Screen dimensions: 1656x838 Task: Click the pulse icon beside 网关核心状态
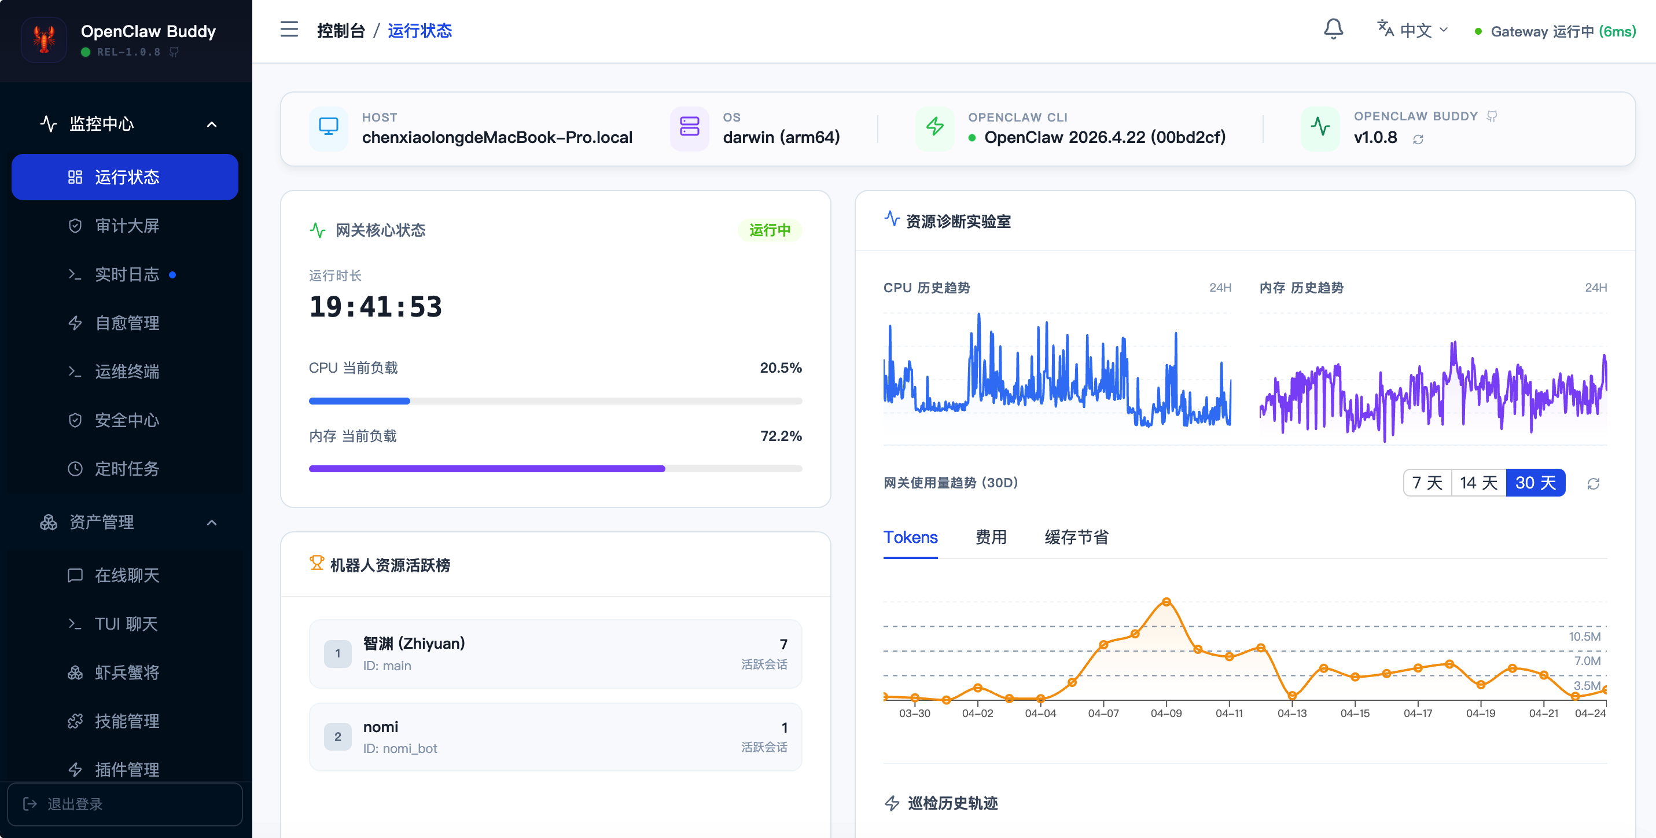pos(318,230)
